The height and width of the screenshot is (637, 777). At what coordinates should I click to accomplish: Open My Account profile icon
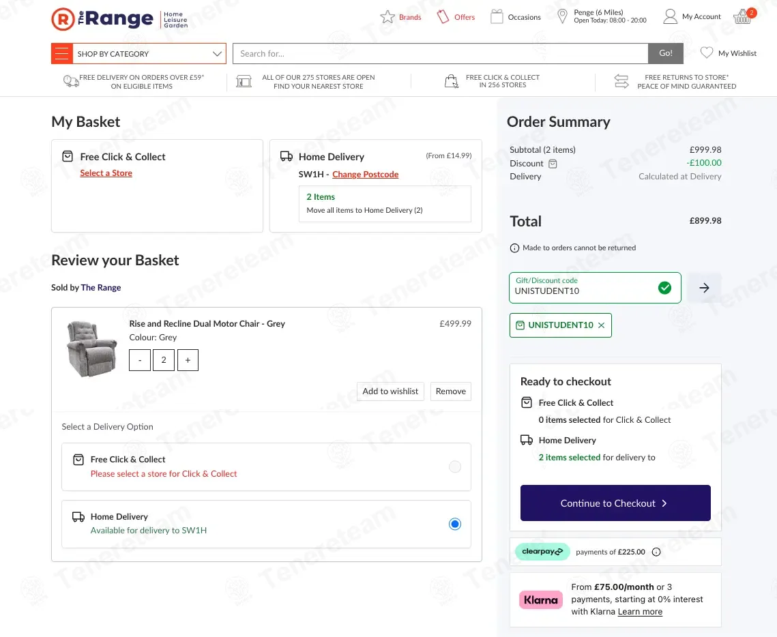[x=671, y=17]
